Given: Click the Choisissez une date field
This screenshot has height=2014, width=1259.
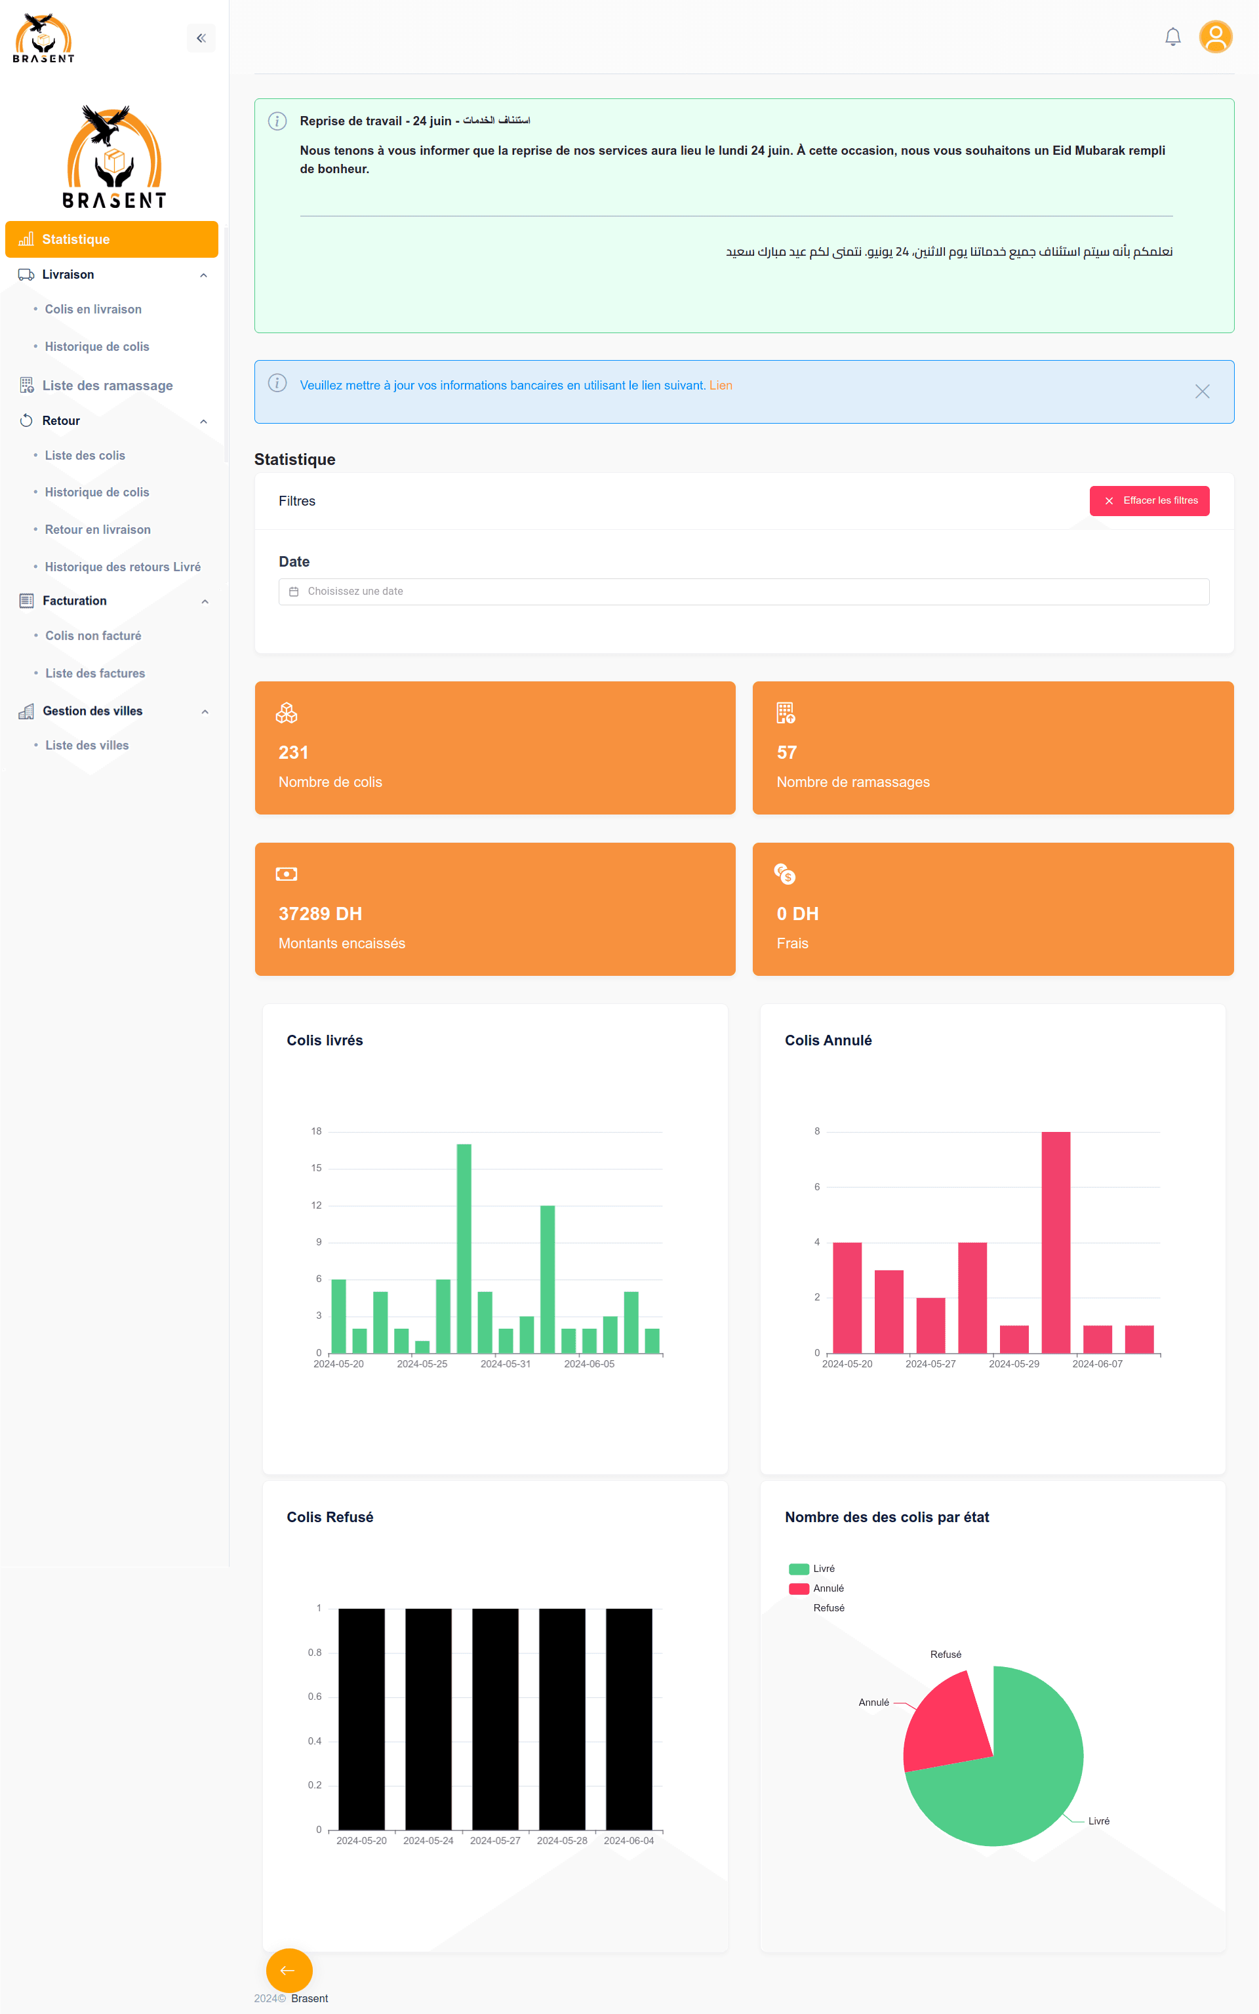Looking at the screenshot, I should pos(743,592).
